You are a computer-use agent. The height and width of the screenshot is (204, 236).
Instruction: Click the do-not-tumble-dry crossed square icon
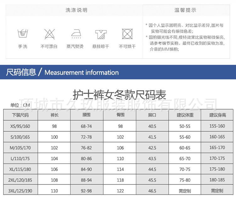[x=127, y=34]
